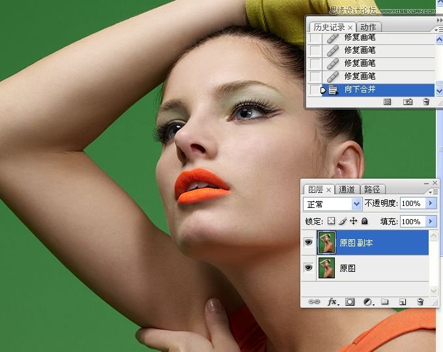Click History panel scroll up arrow
The width and height of the screenshot is (443, 352).
[x=439, y=39]
